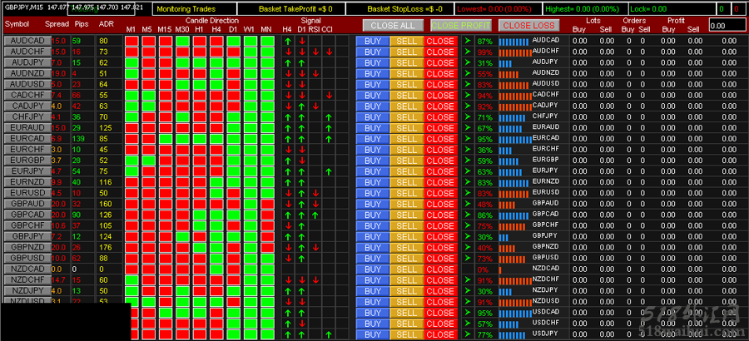Screen dimensions: 749x341
Task: Select the NZDCHF symbol button
Action: 27,279
